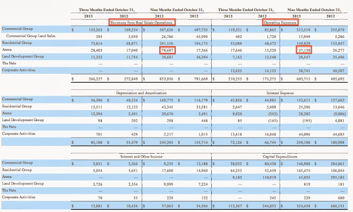Select the revenue total 266,227
Viewport: 353px width, 212px height.
click(x=95, y=79)
